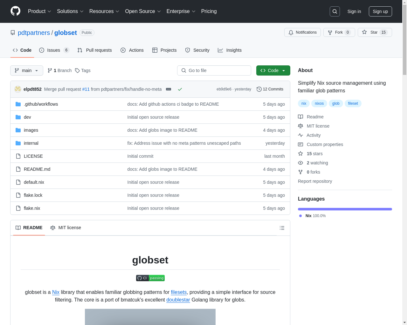This screenshot has width=407, height=325.
Task: Select the Code tab
Action: [x=22, y=50]
